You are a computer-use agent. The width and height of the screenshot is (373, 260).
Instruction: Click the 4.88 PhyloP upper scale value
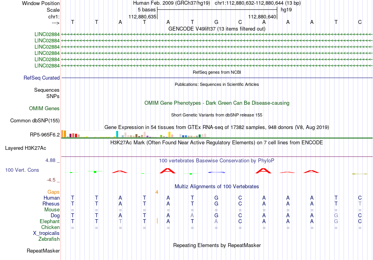(x=50, y=160)
